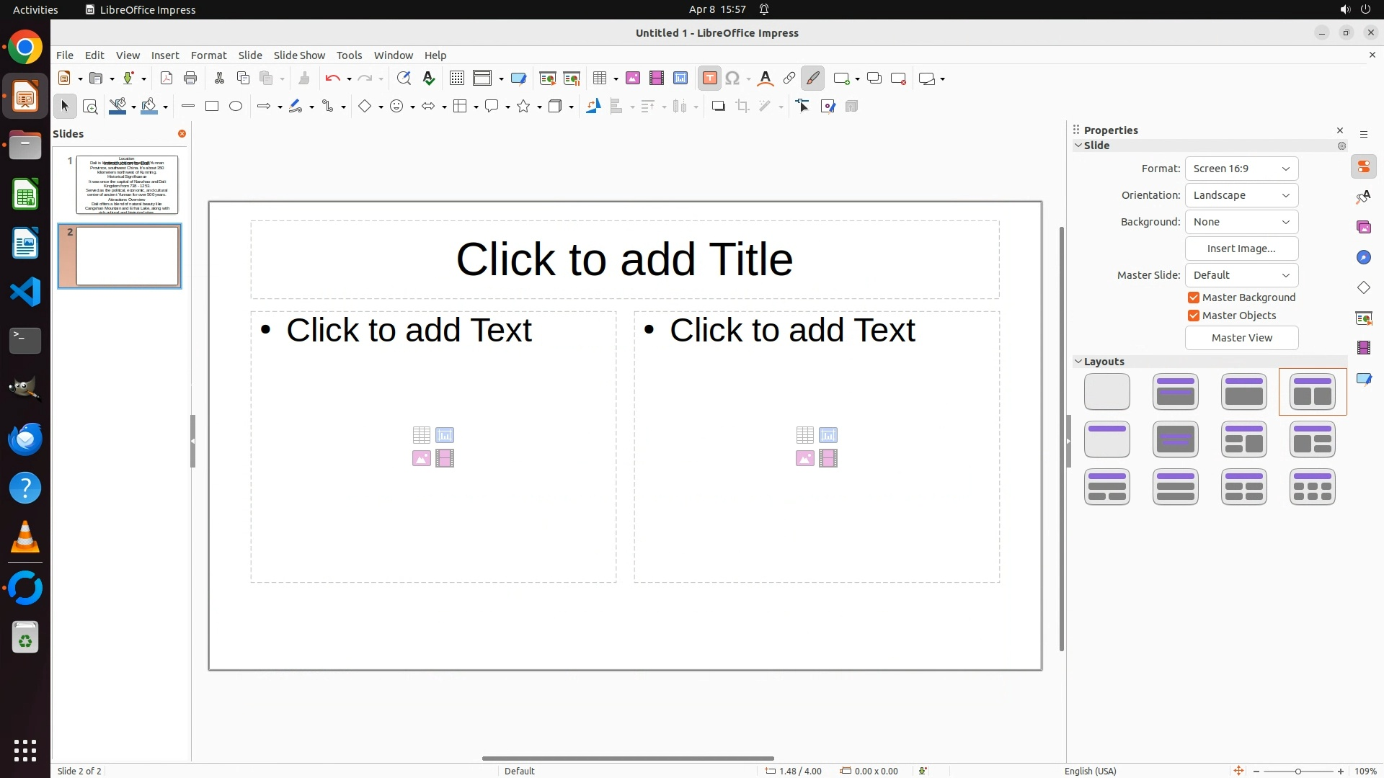Toggle the Shadow toolbar button
This screenshot has width=1384, height=778.
[x=718, y=107]
